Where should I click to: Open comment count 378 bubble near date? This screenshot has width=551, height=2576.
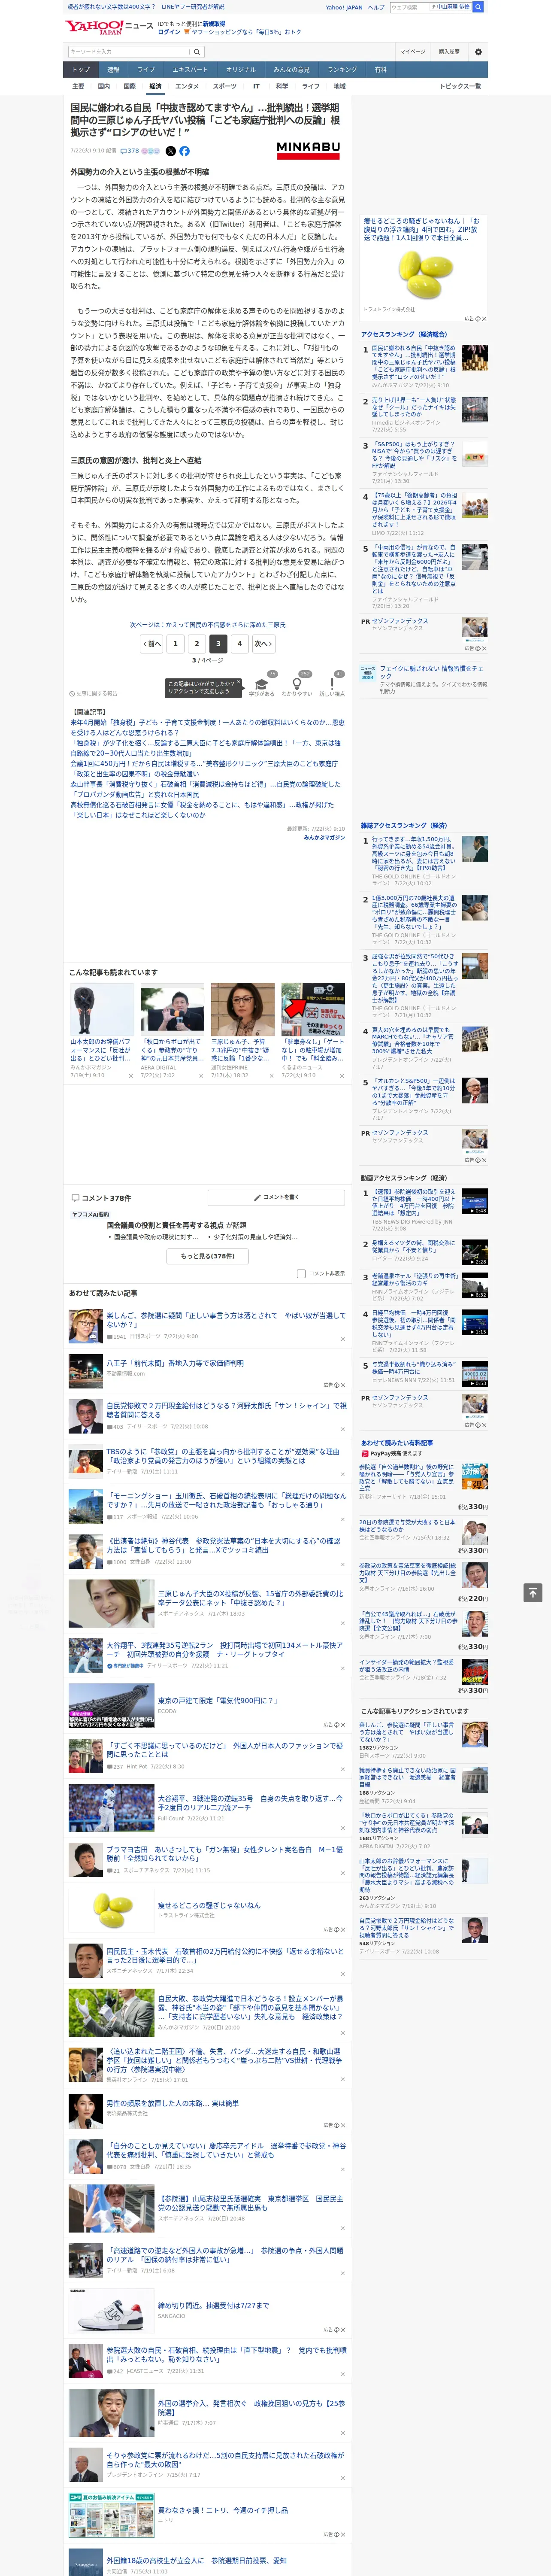tap(130, 151)
